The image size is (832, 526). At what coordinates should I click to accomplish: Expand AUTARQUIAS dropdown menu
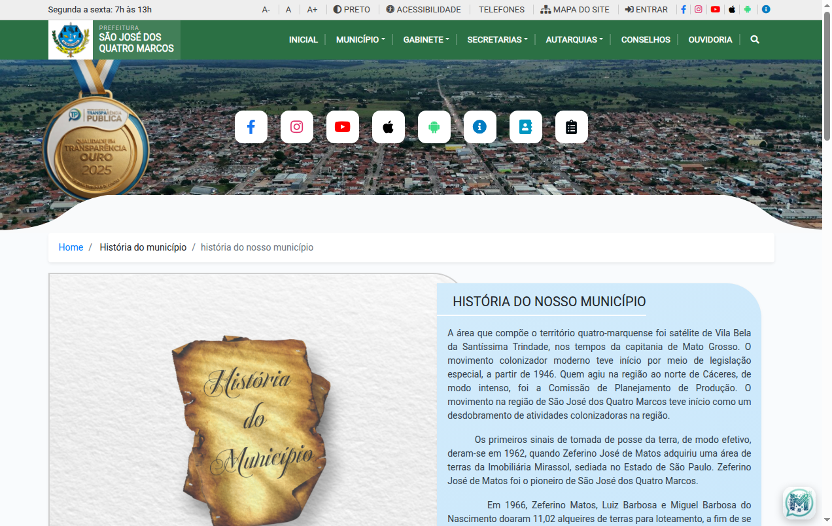click(574, 40)
